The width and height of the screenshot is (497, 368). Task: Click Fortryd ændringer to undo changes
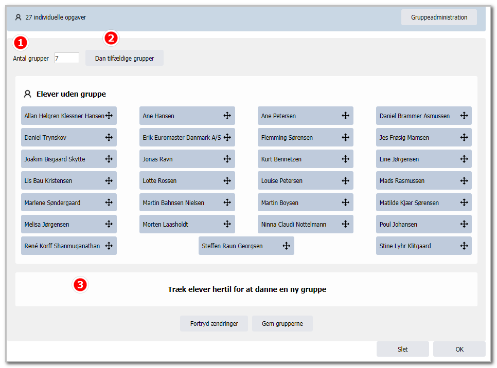point(214,323)
